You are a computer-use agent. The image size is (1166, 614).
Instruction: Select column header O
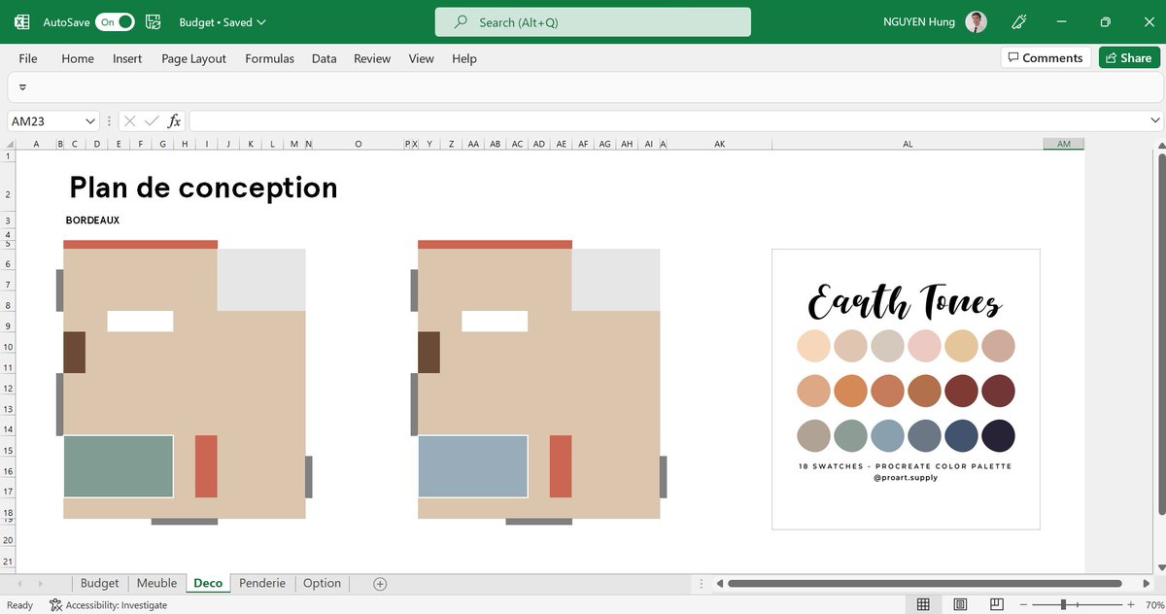359,144
